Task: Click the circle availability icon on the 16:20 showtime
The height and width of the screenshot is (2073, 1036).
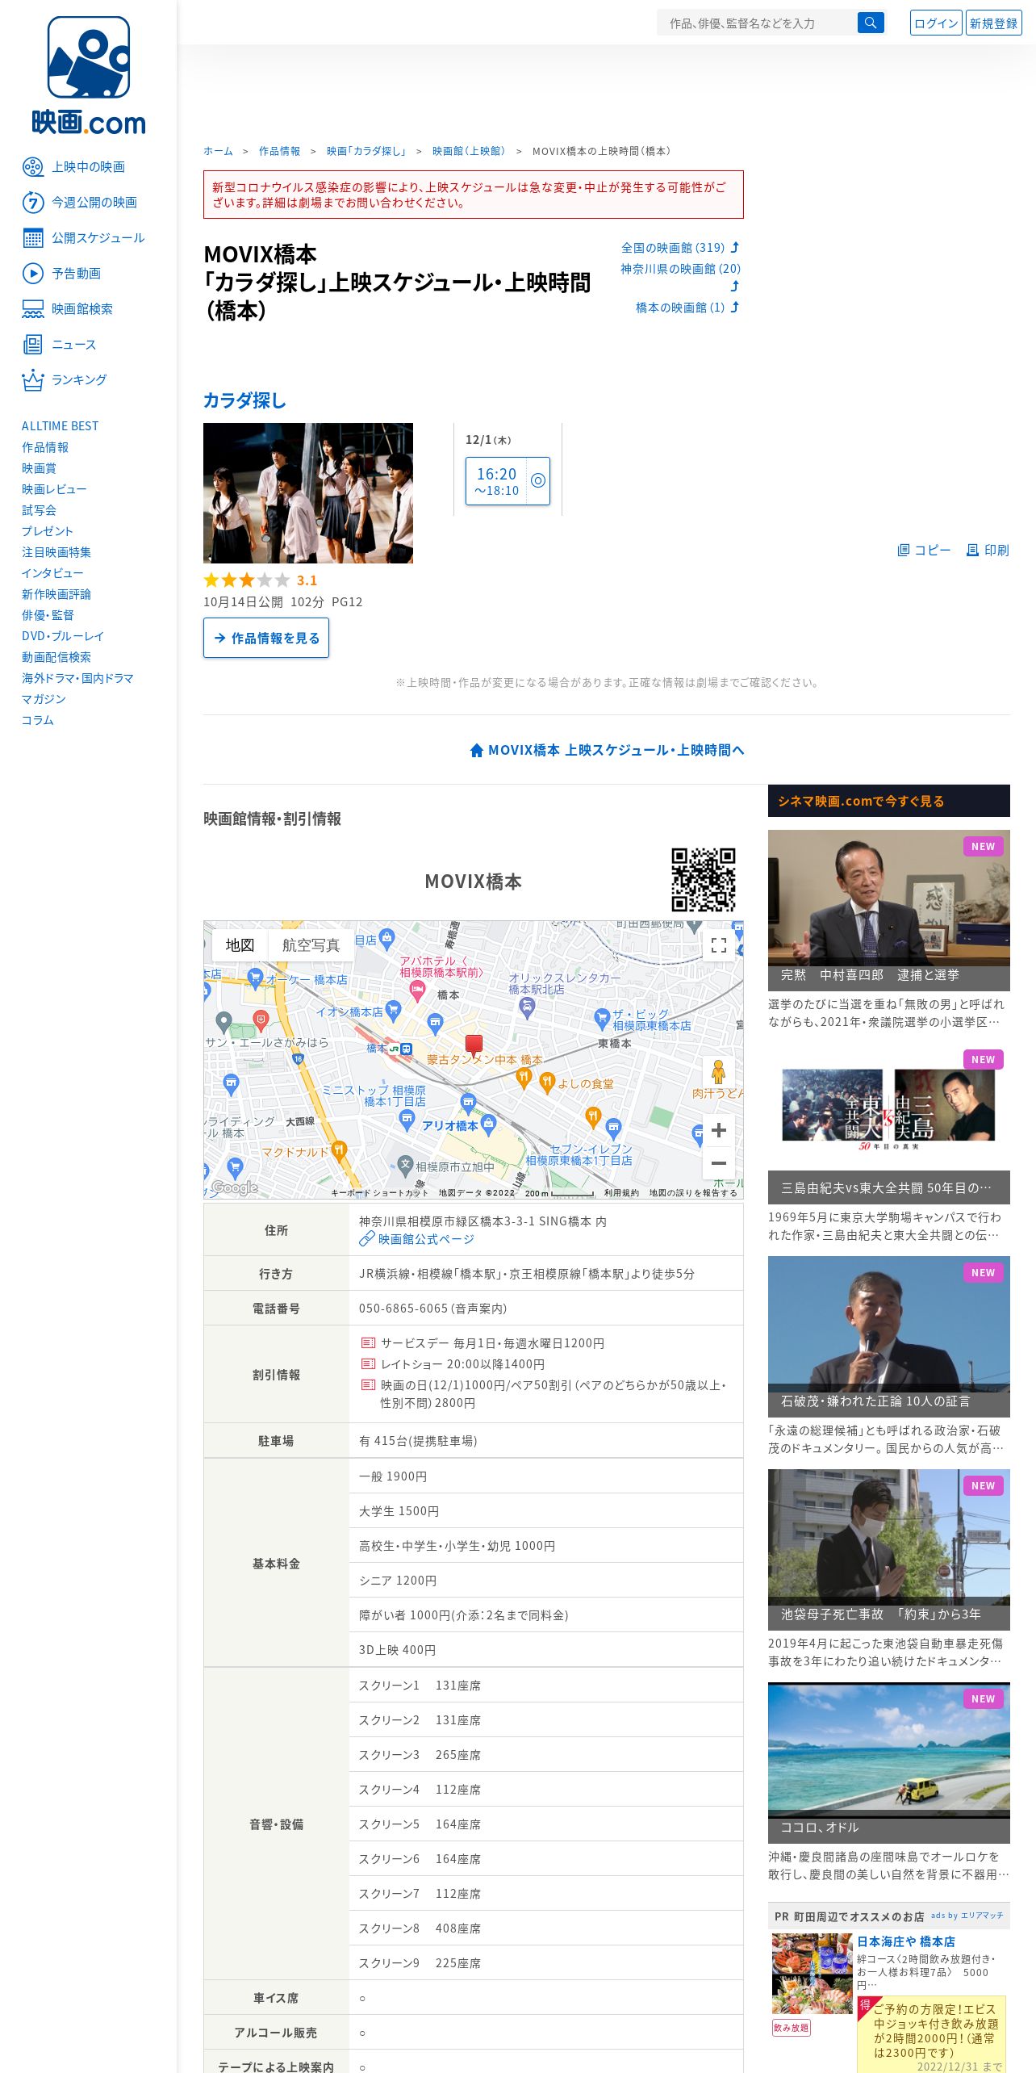Action: tap(538, 481)
